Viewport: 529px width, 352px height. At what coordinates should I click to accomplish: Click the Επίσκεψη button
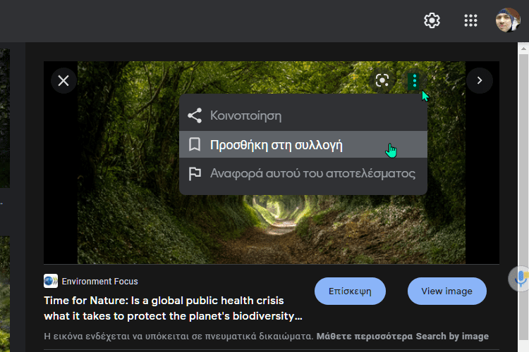[350, 291]
